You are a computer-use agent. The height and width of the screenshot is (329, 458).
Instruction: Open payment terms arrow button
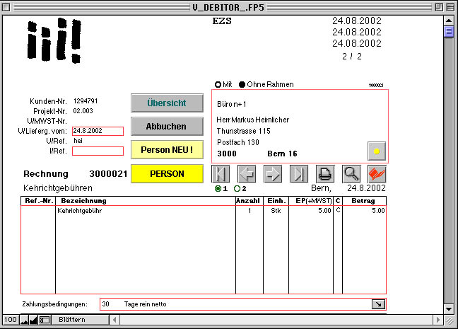378,304
